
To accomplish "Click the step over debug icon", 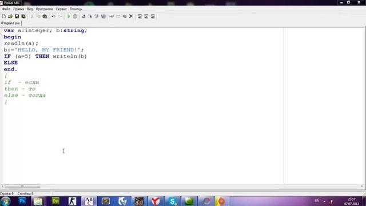I will click(90, 17).
